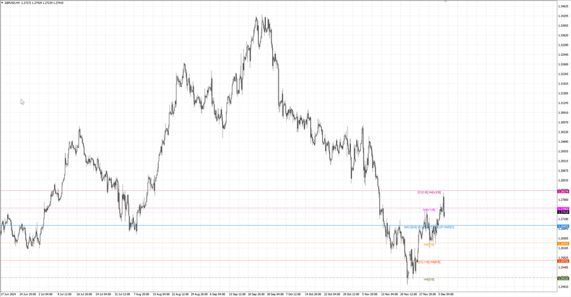571x297 pixels.
Task: Click the 1.31925 price scale value
Action: 563,83
